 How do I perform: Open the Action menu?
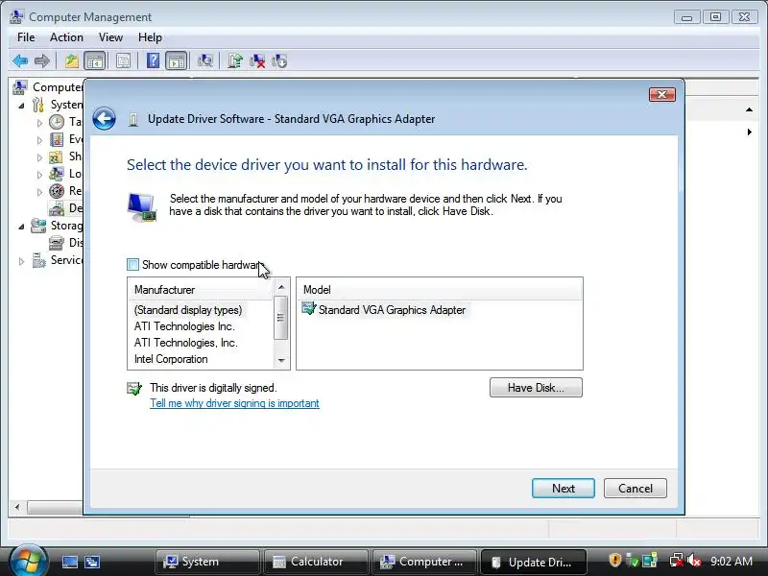[66, 37]
